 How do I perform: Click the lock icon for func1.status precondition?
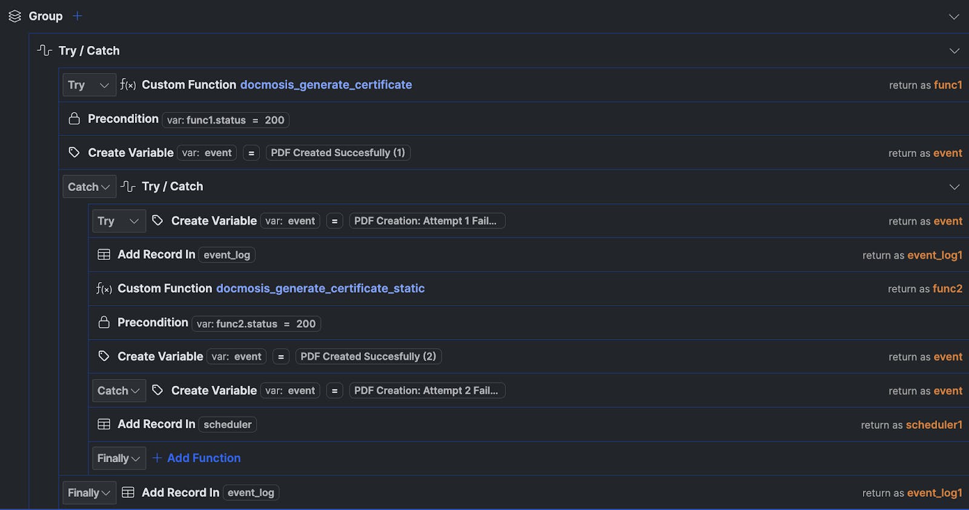tap(74, 119)
